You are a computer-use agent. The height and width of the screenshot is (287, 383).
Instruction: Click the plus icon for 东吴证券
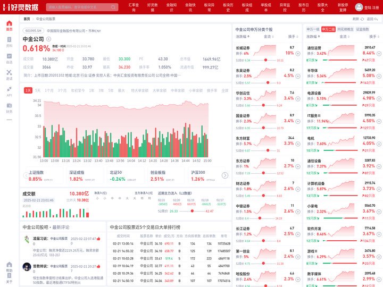[x=298, y=76]
